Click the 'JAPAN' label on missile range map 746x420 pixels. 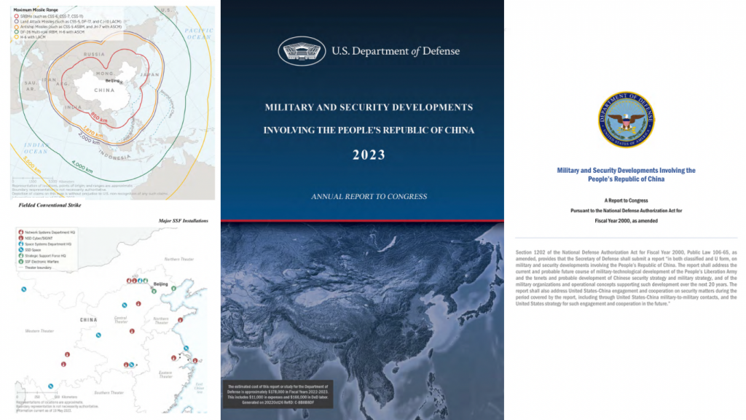(x=149, y=75)
